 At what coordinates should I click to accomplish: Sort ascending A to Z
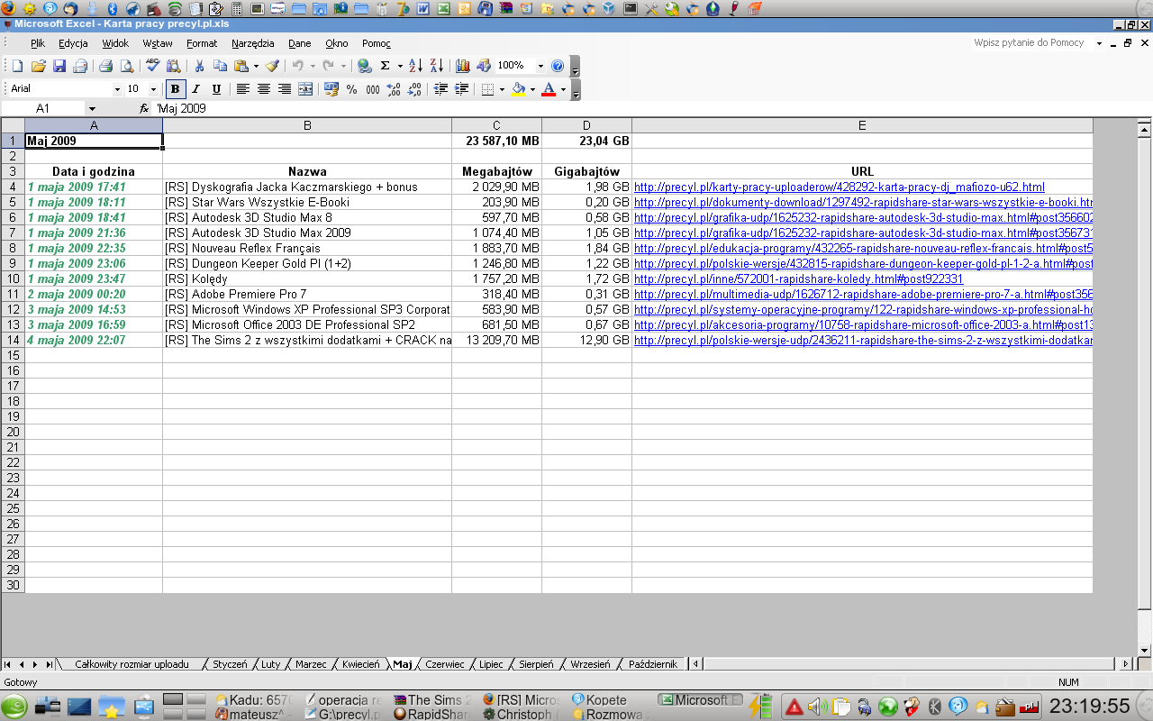(415, 66)
